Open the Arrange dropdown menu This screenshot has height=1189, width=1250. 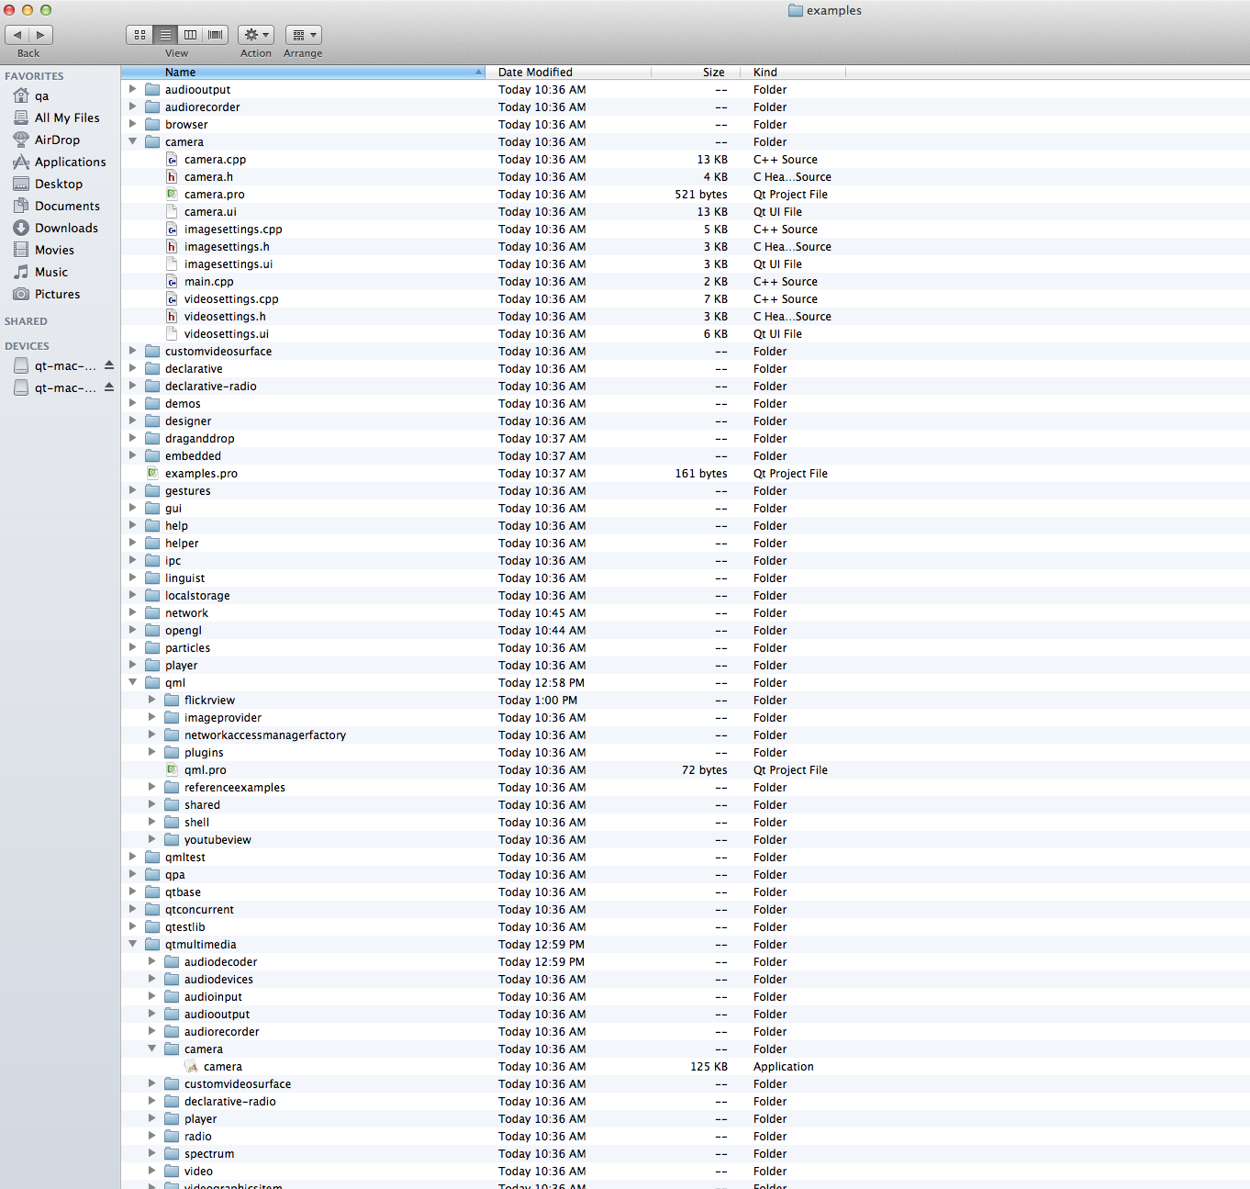pyautogui.click(x=303, y=35)
